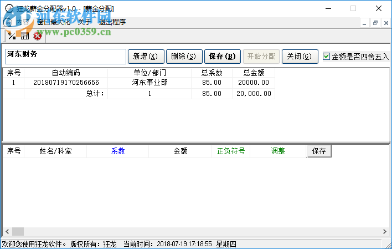Click the 开始分配 button
The height and width of the screenshot is (249, 392).
point(261,57)
